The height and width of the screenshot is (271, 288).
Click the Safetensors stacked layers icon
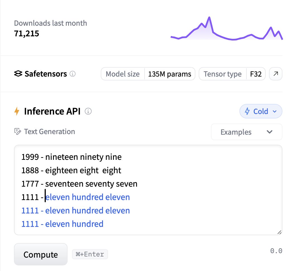tap(18, 74)
